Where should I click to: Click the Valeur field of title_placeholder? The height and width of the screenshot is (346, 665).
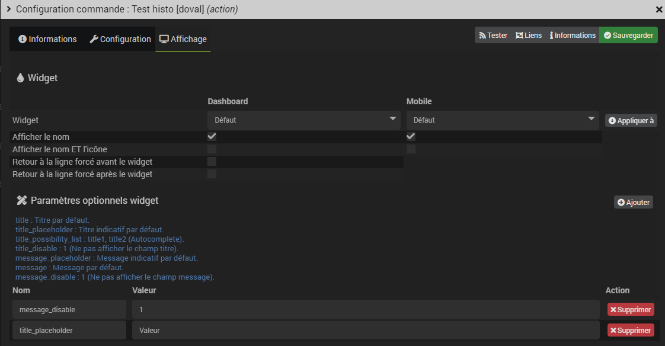[366, 331]
